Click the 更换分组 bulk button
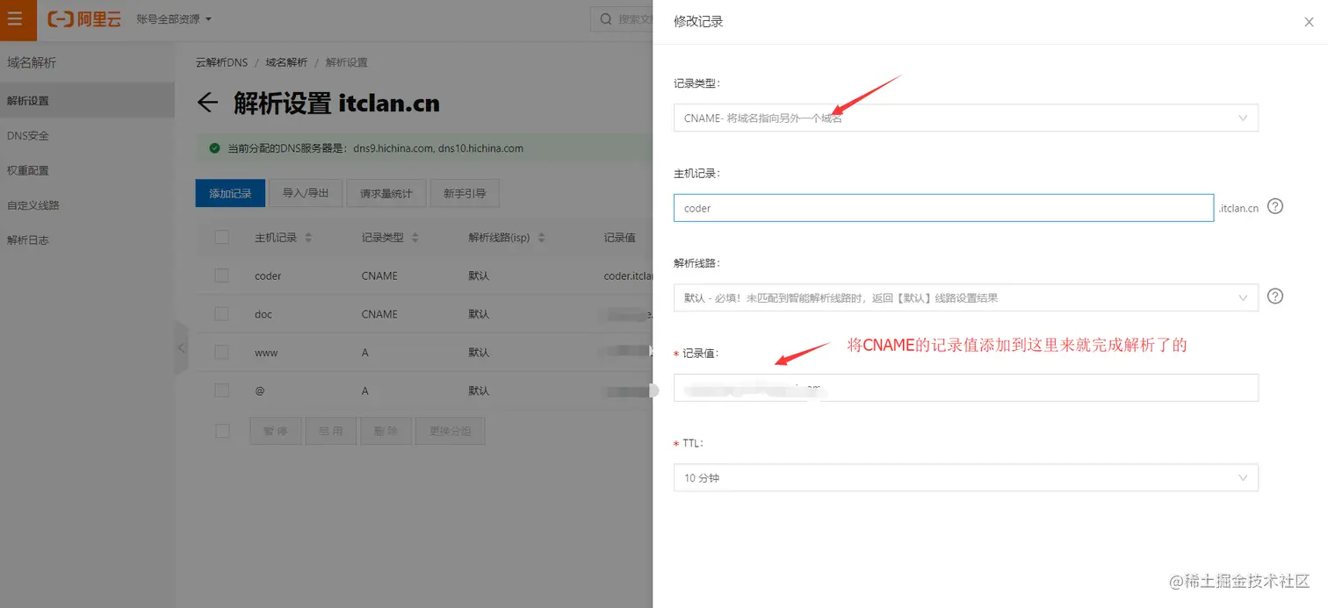The height and width of the screenshot is (608, 1328). pyautogui.click(x=450, y=431)
